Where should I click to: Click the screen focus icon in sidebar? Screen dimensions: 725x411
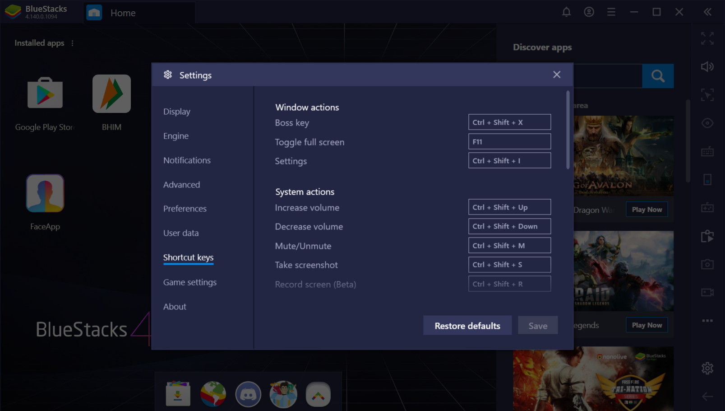coord(707,95)
